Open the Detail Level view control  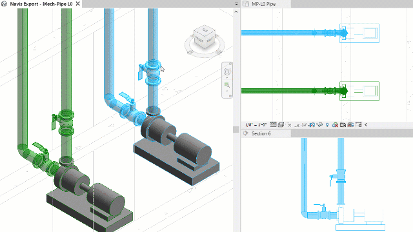(274, 124)
